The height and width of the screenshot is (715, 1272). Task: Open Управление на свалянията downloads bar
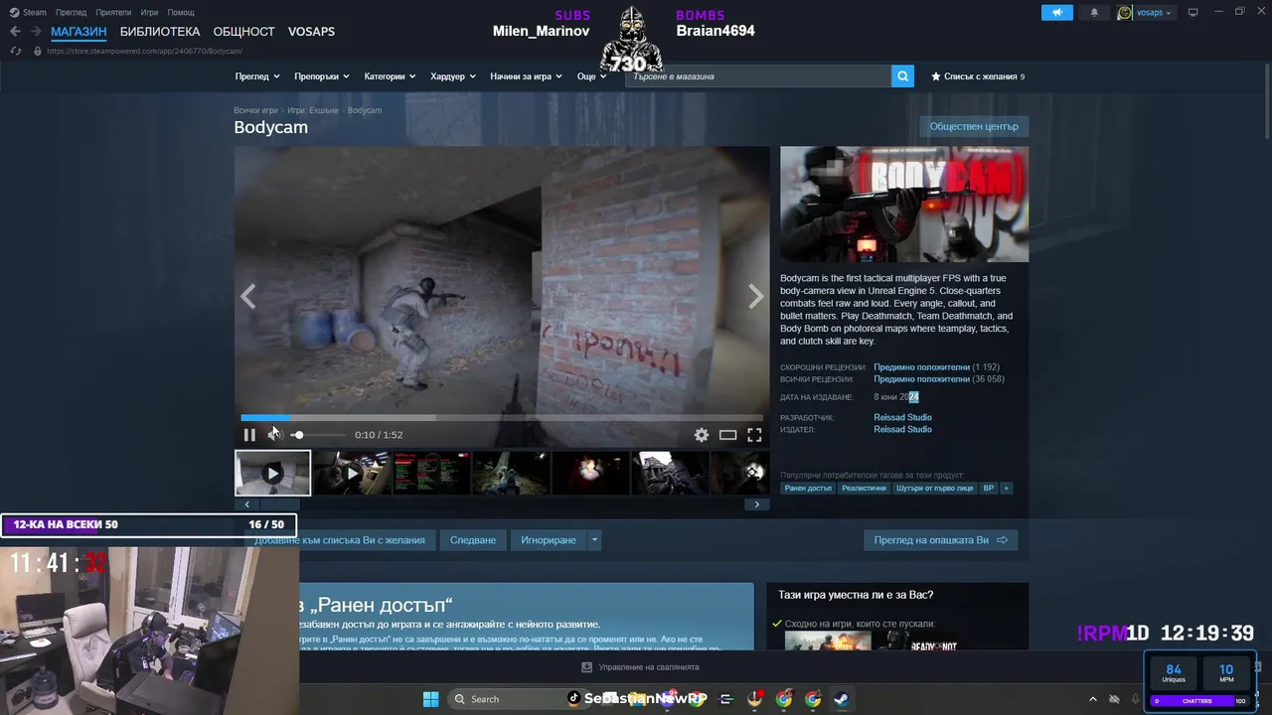pyautogui.click(x=640, y=667)
